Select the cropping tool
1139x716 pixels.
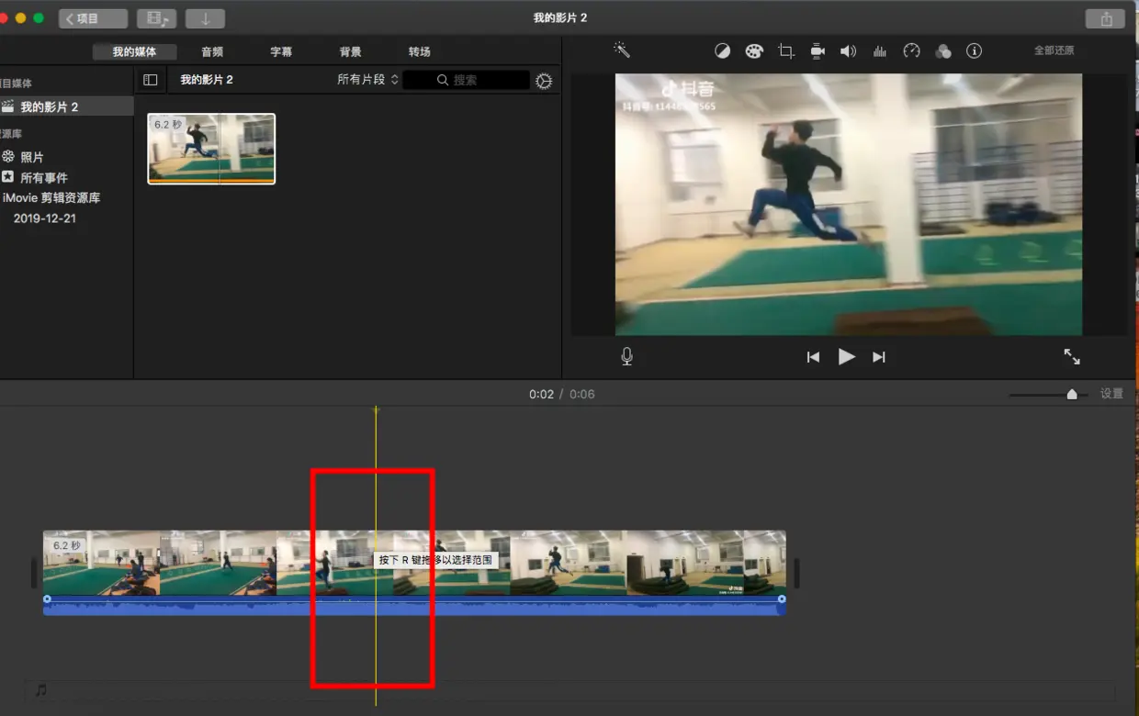[785, 51]
